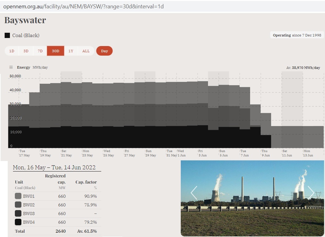Select the ALL range tab

click(x=86, y=51)
